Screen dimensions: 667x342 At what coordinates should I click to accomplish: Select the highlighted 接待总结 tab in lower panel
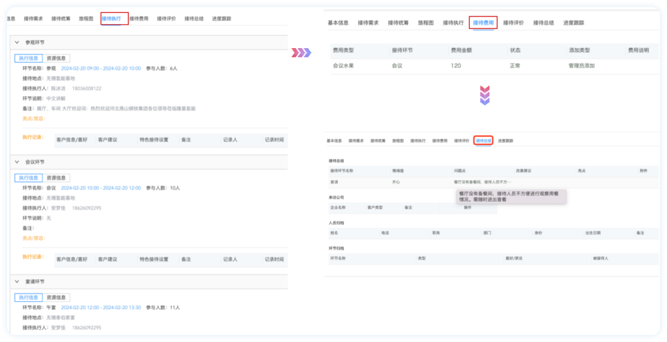(x=483, y=141)
